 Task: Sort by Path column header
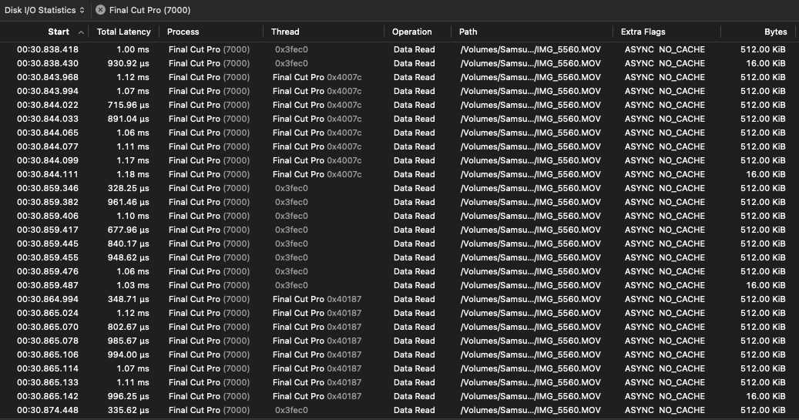pos(468,32)
